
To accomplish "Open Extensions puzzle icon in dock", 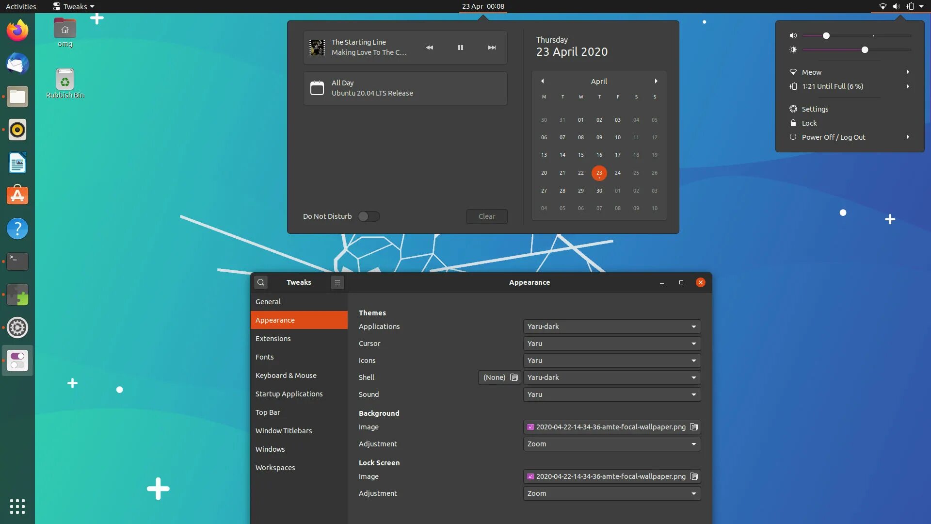I will coord(17,295).
